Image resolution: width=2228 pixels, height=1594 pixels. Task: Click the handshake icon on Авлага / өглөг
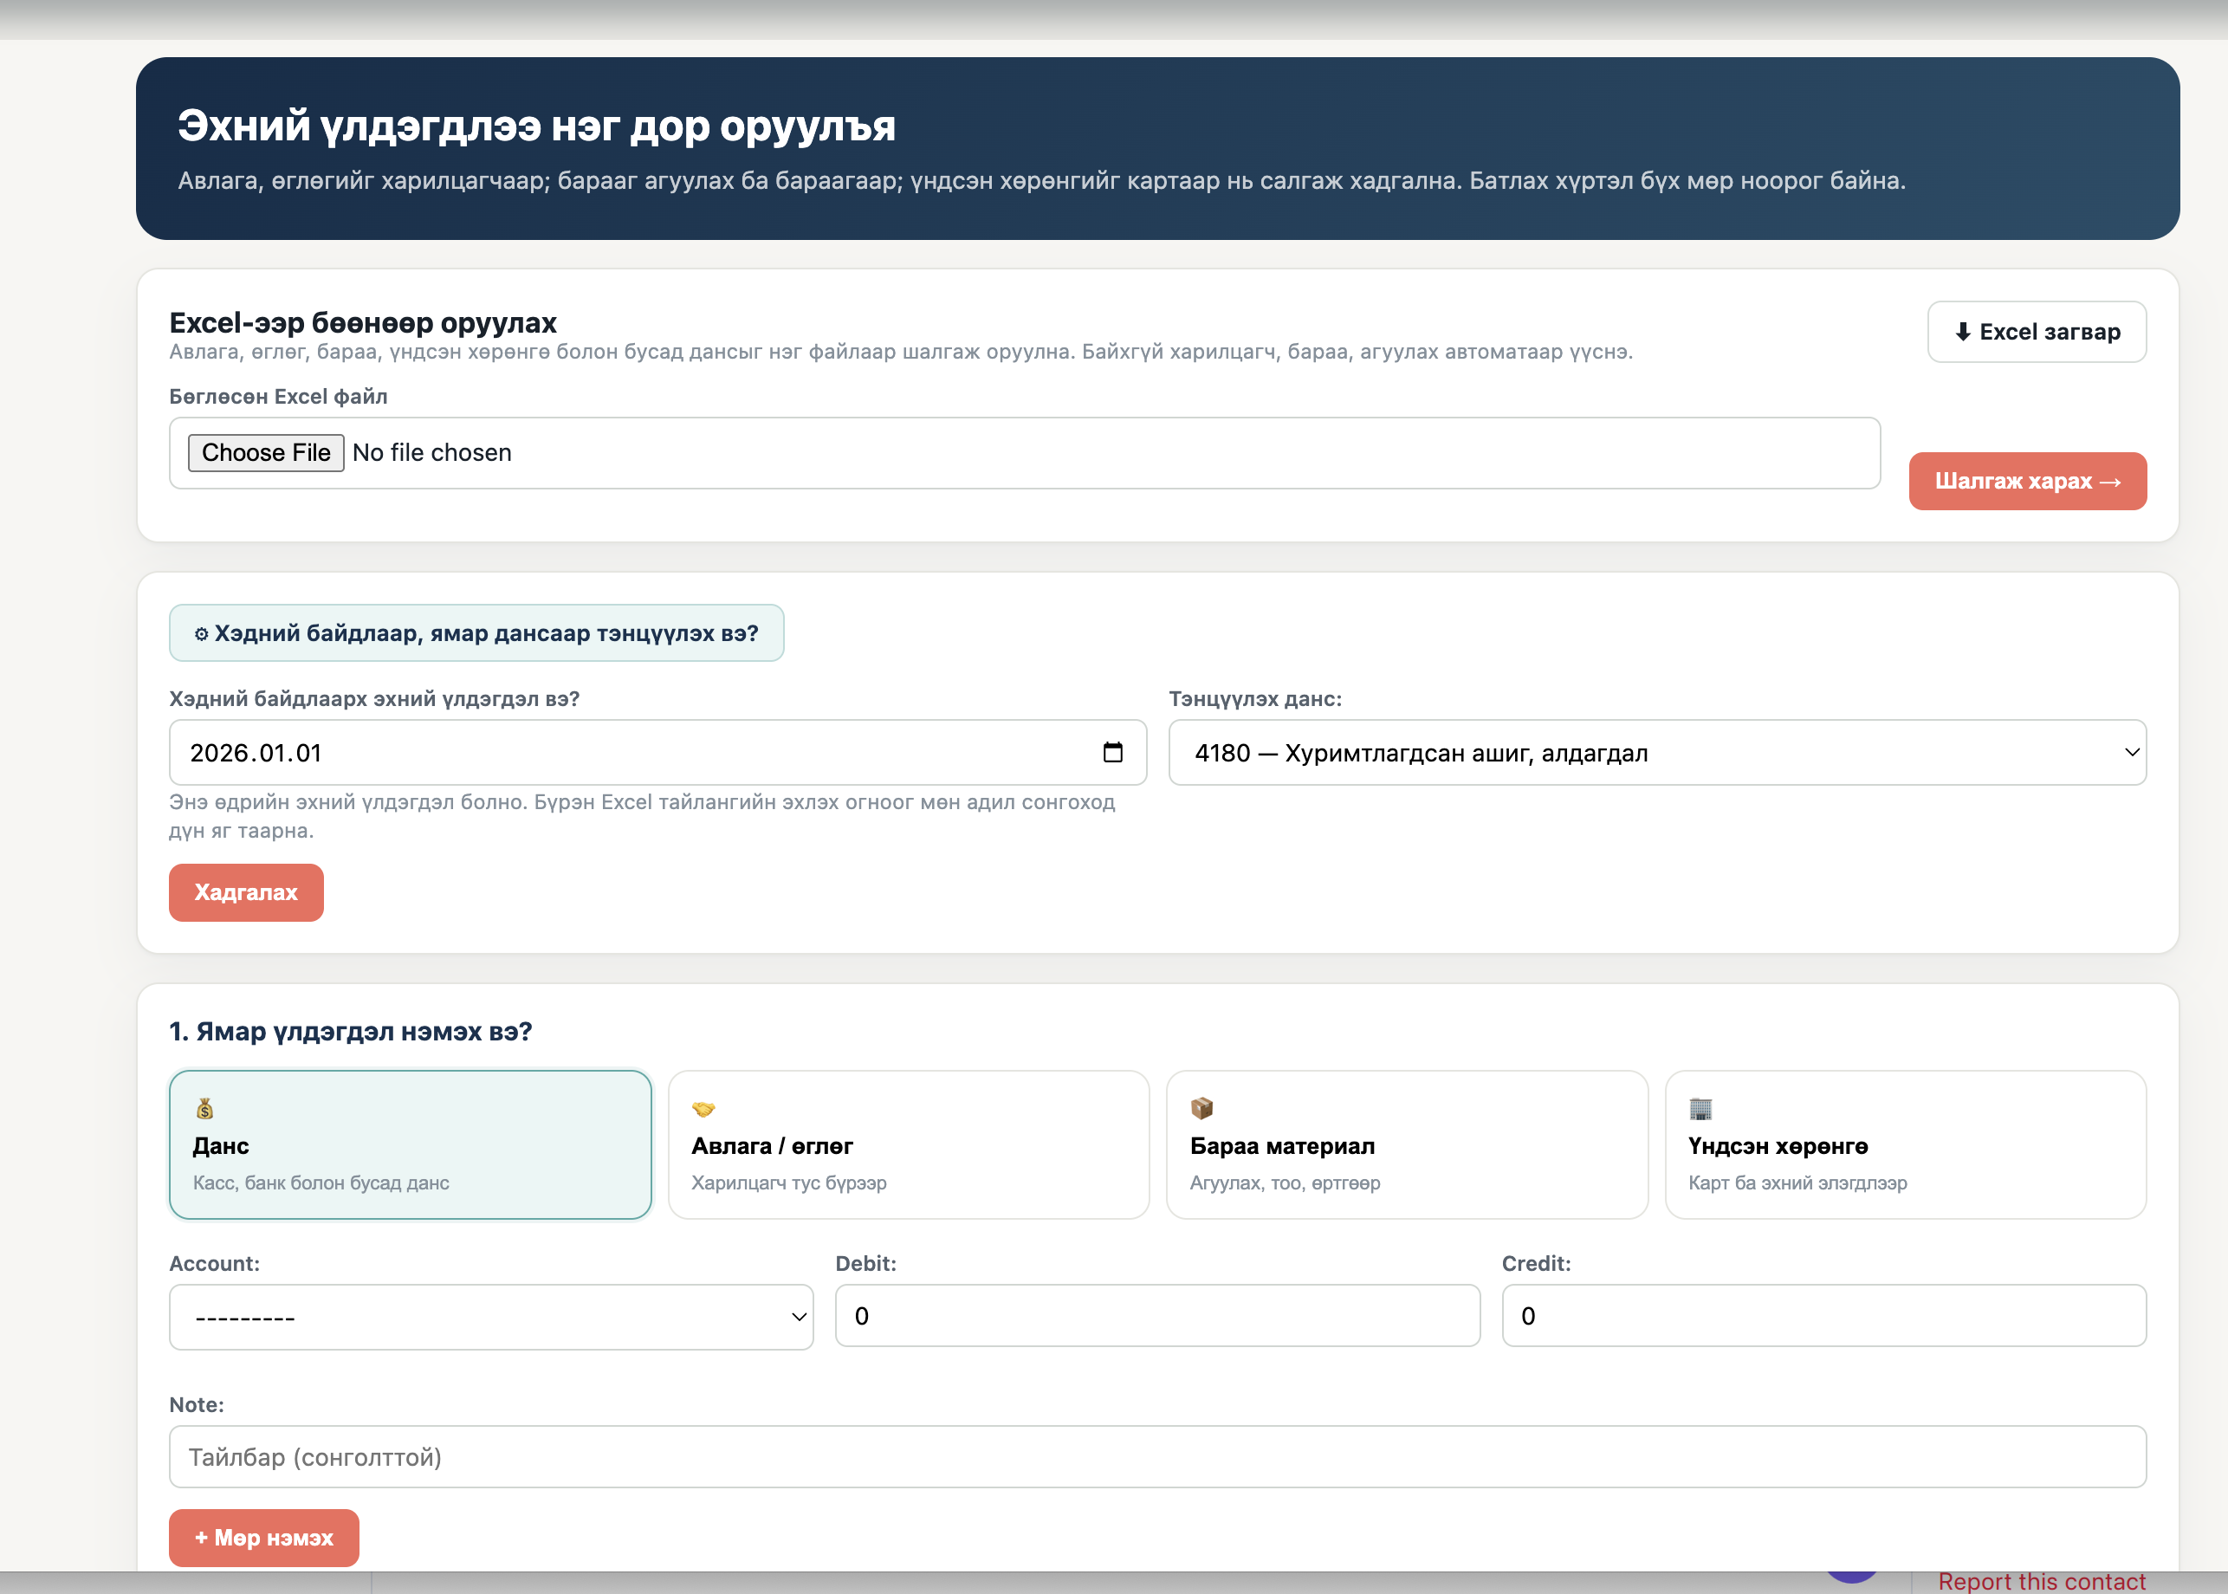(x=703, y=1109)
